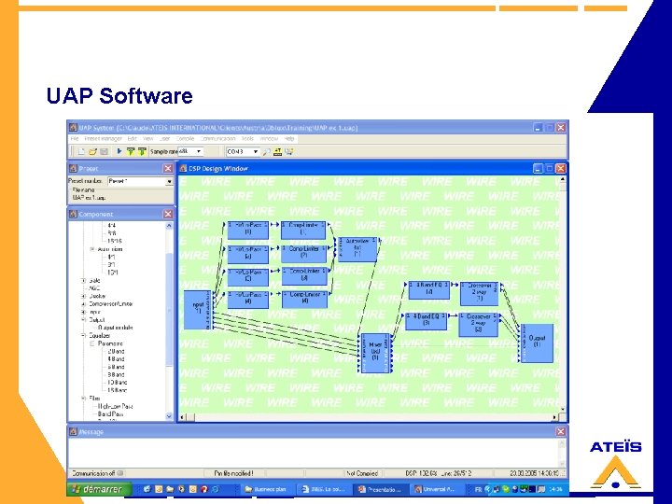Select the 6 Band equalizer item
This screenshot has height=504, width=672.
[x=116, y=367]
